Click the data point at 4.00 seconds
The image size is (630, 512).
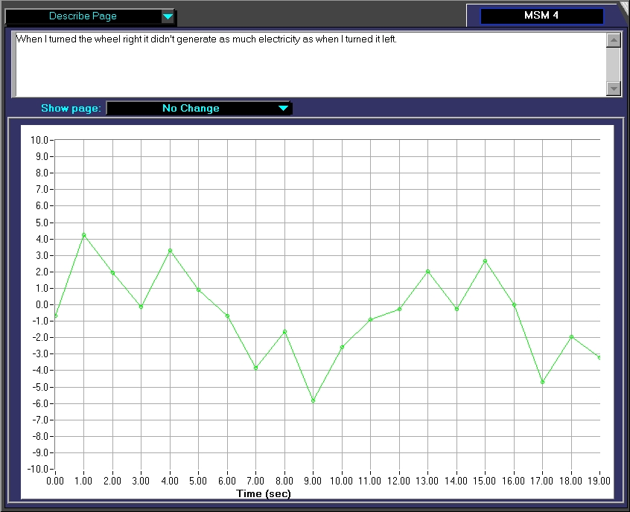click(171, 251)
